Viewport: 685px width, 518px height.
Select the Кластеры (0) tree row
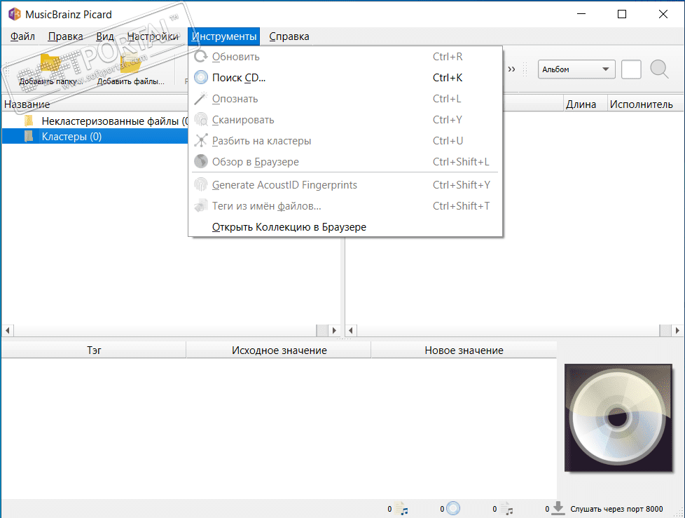tap(95, 137)
